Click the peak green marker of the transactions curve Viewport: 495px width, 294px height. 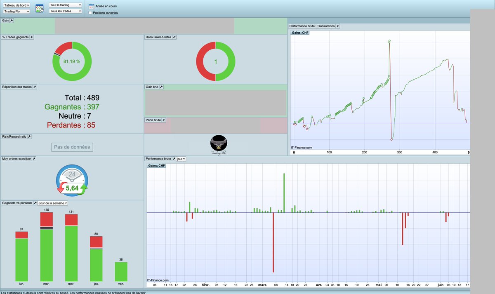pos(389,41)
